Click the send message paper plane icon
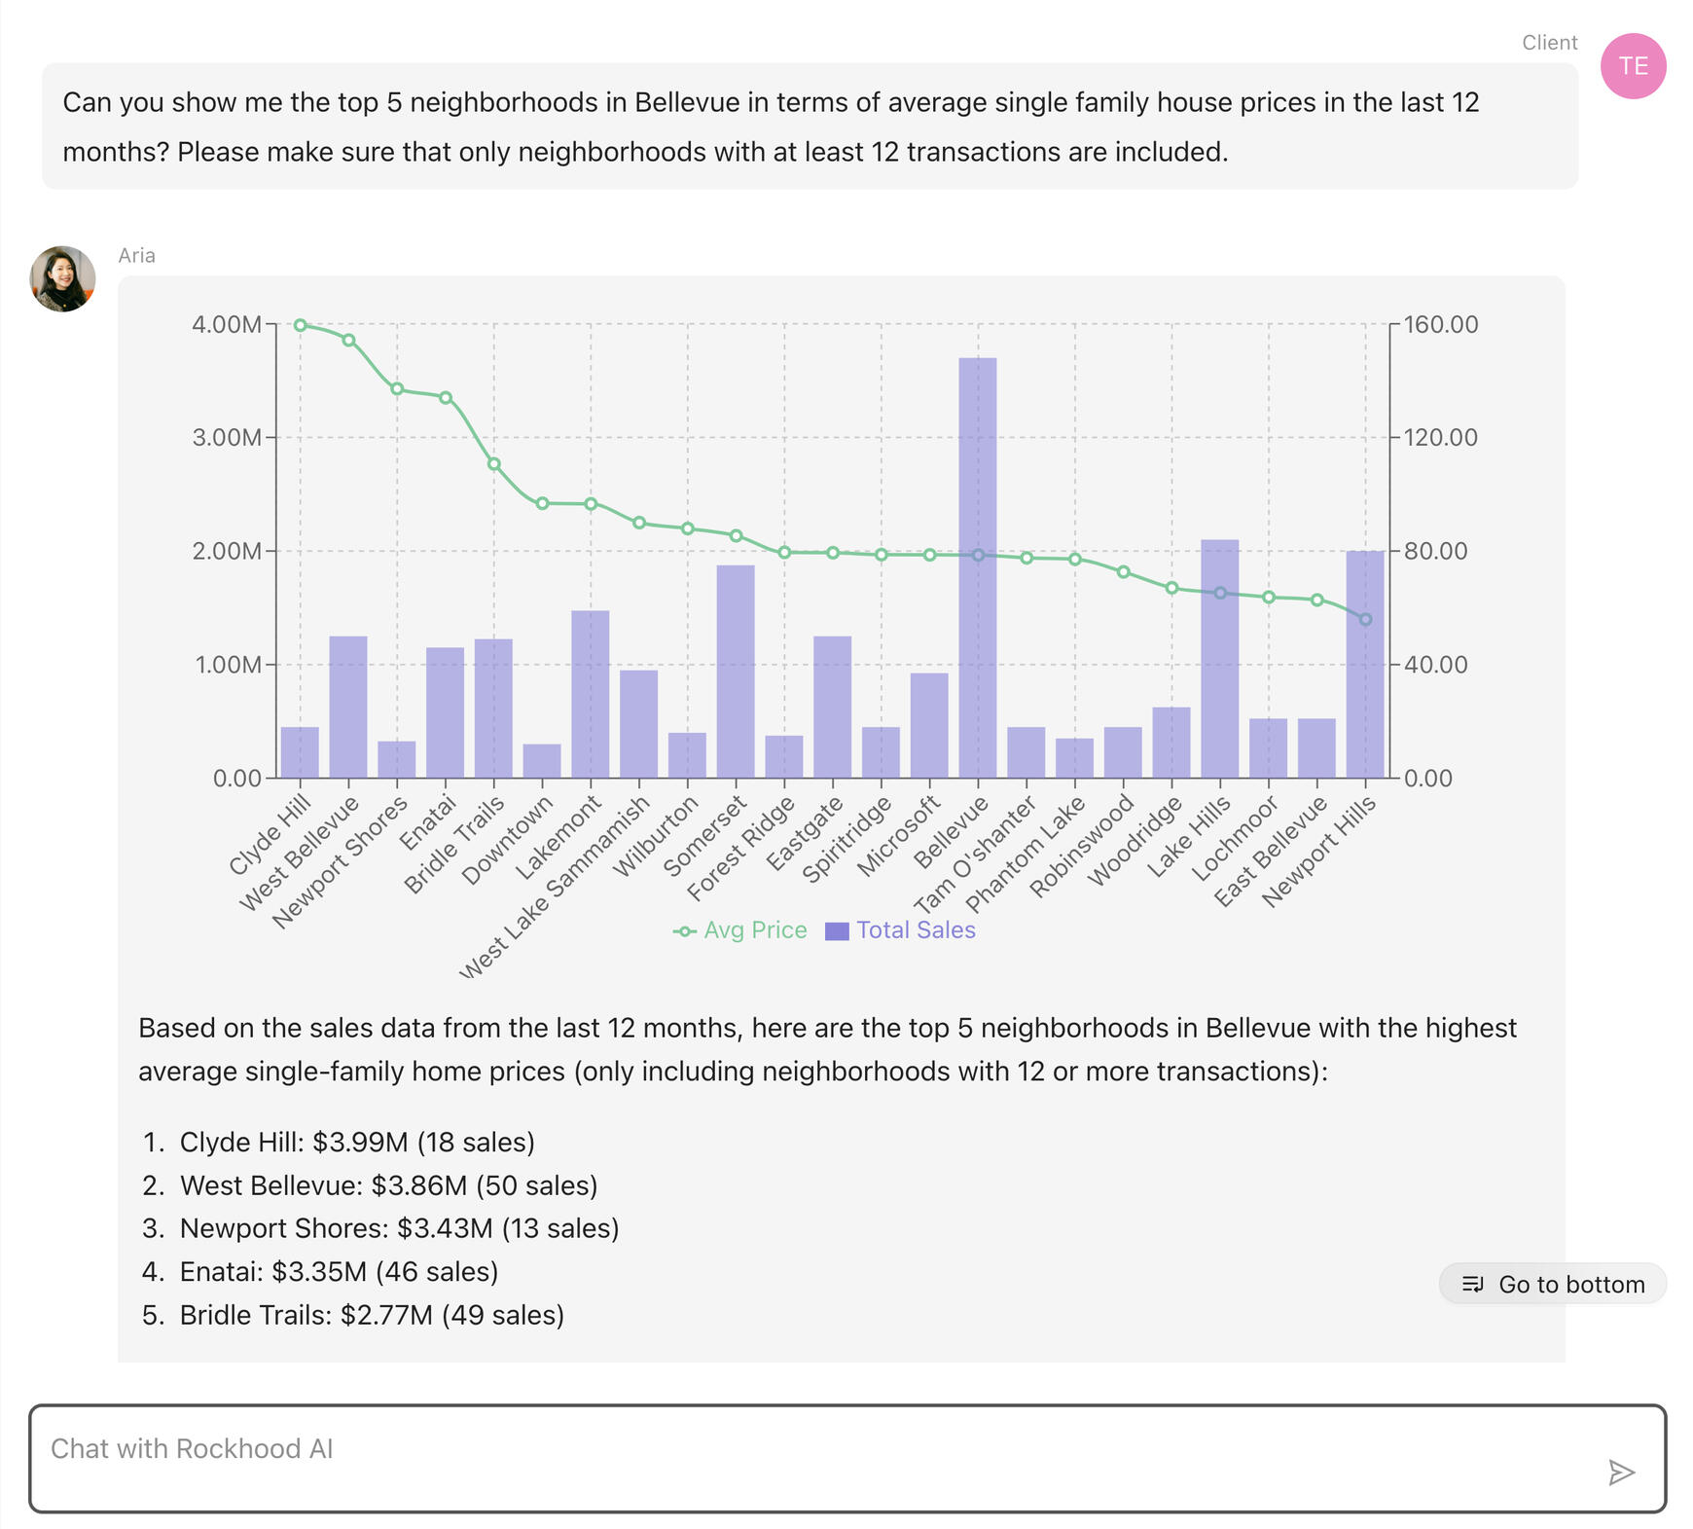The height and width of the screenshot is (1529, 1693). pyautogui.click(x=1620, y=1473)
